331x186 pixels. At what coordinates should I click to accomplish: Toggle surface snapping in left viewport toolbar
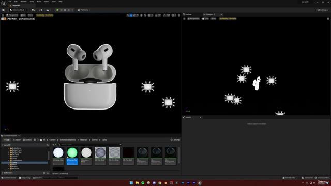[x=145, y=15]
